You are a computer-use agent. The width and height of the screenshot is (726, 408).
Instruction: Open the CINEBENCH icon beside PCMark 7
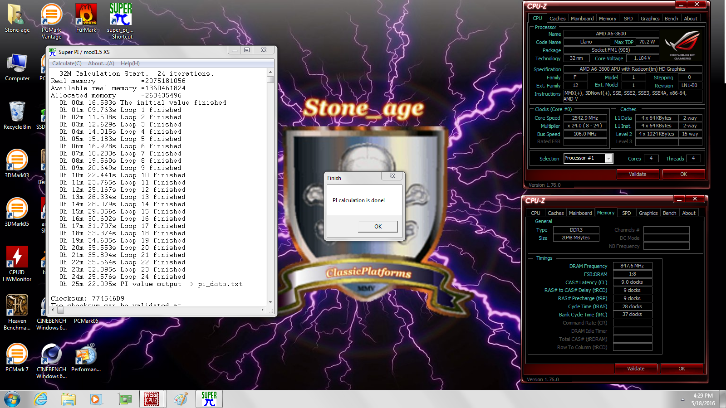51,361
